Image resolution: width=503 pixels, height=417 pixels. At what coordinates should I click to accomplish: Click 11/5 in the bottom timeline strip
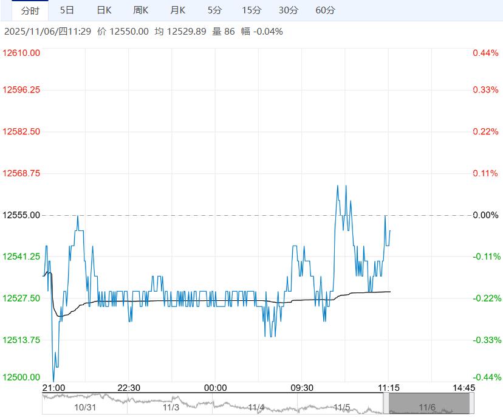click(x=341, y=407)
